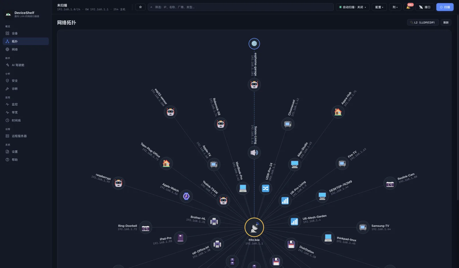Select the Fire-TV node icon

click(x=342, y=164)
